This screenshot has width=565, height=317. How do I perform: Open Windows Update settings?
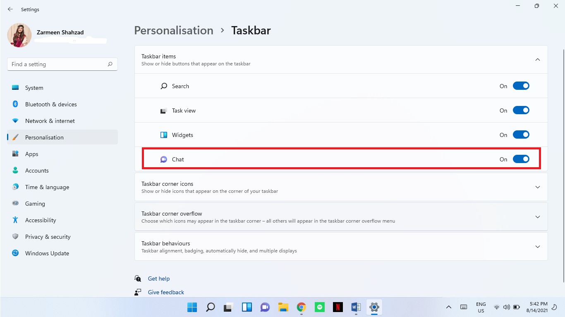tap(47, 253)
